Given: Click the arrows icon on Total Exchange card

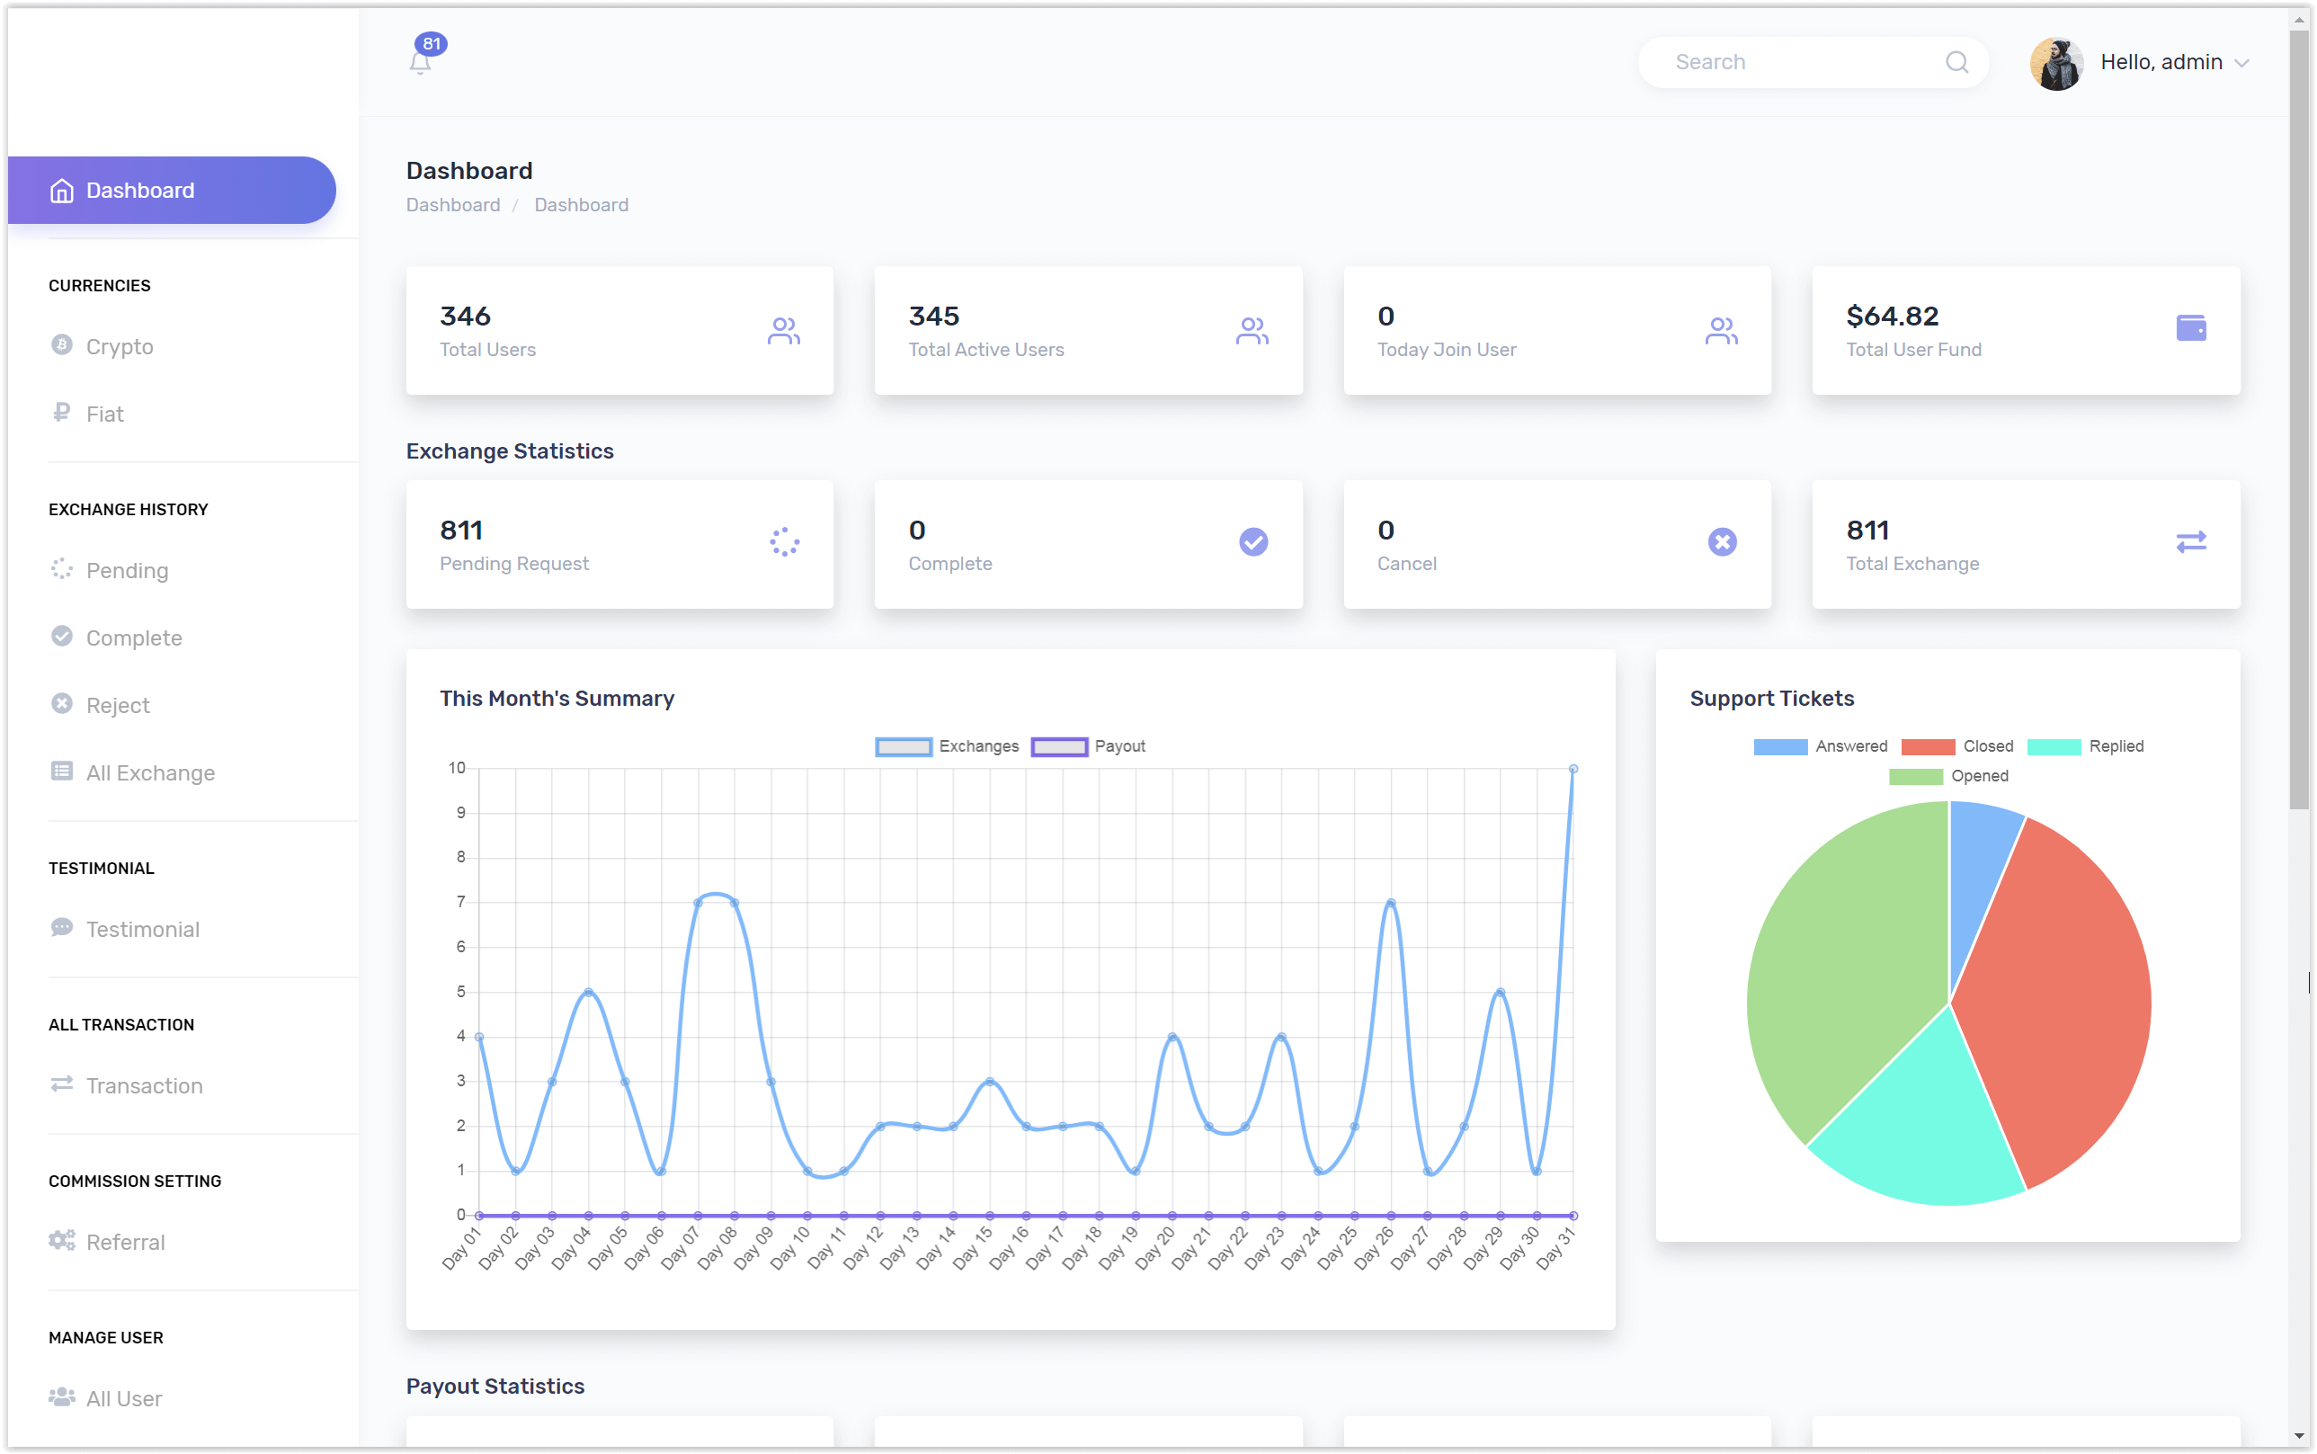Looking at the screenshot, I should tap(2190, 542).
